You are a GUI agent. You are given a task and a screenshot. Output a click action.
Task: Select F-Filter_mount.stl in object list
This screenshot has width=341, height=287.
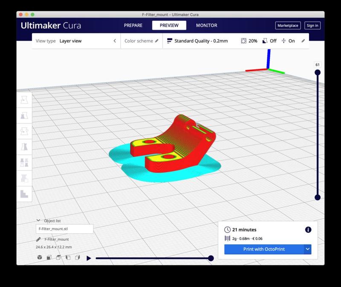[65, 229]
